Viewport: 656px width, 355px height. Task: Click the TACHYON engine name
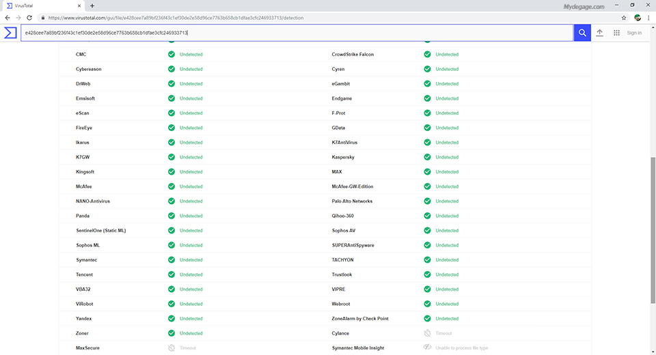(342, 259)
